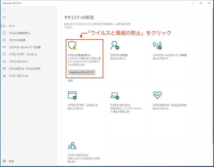Open the アプリとブラウザー コントロール tile title
The width and height of the screenshot is (214, 167).
tap(83, 105)
